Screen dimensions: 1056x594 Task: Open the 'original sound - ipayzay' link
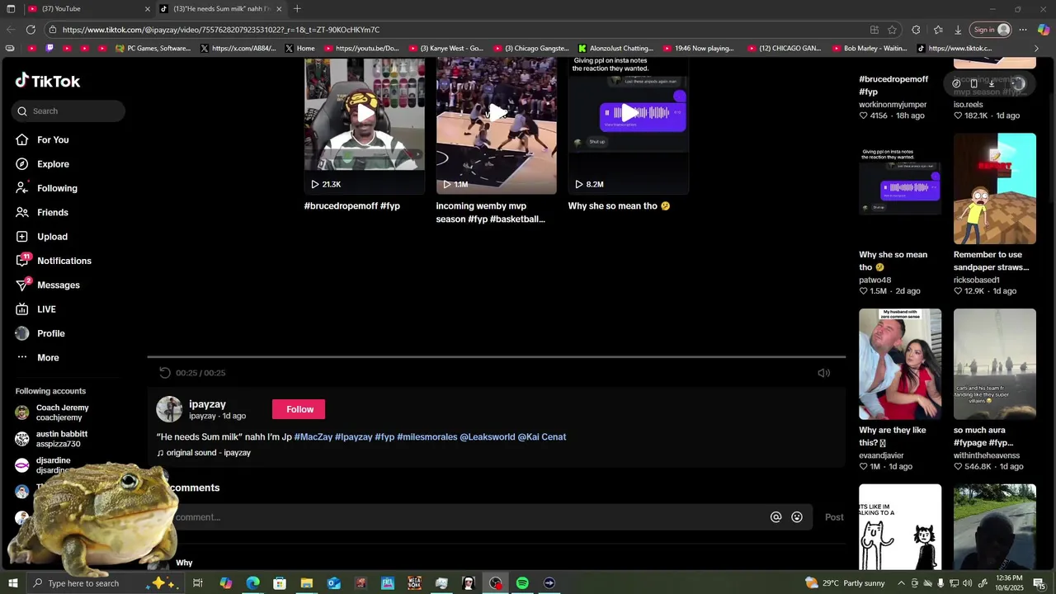(x=204, y=453)
